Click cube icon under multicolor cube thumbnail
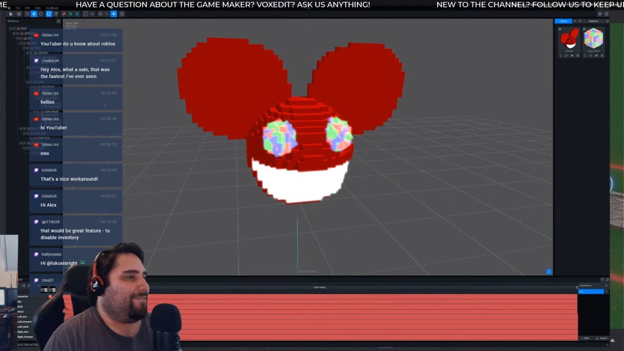Viewport: 624px width, 351px height. [x=596, y=56]
